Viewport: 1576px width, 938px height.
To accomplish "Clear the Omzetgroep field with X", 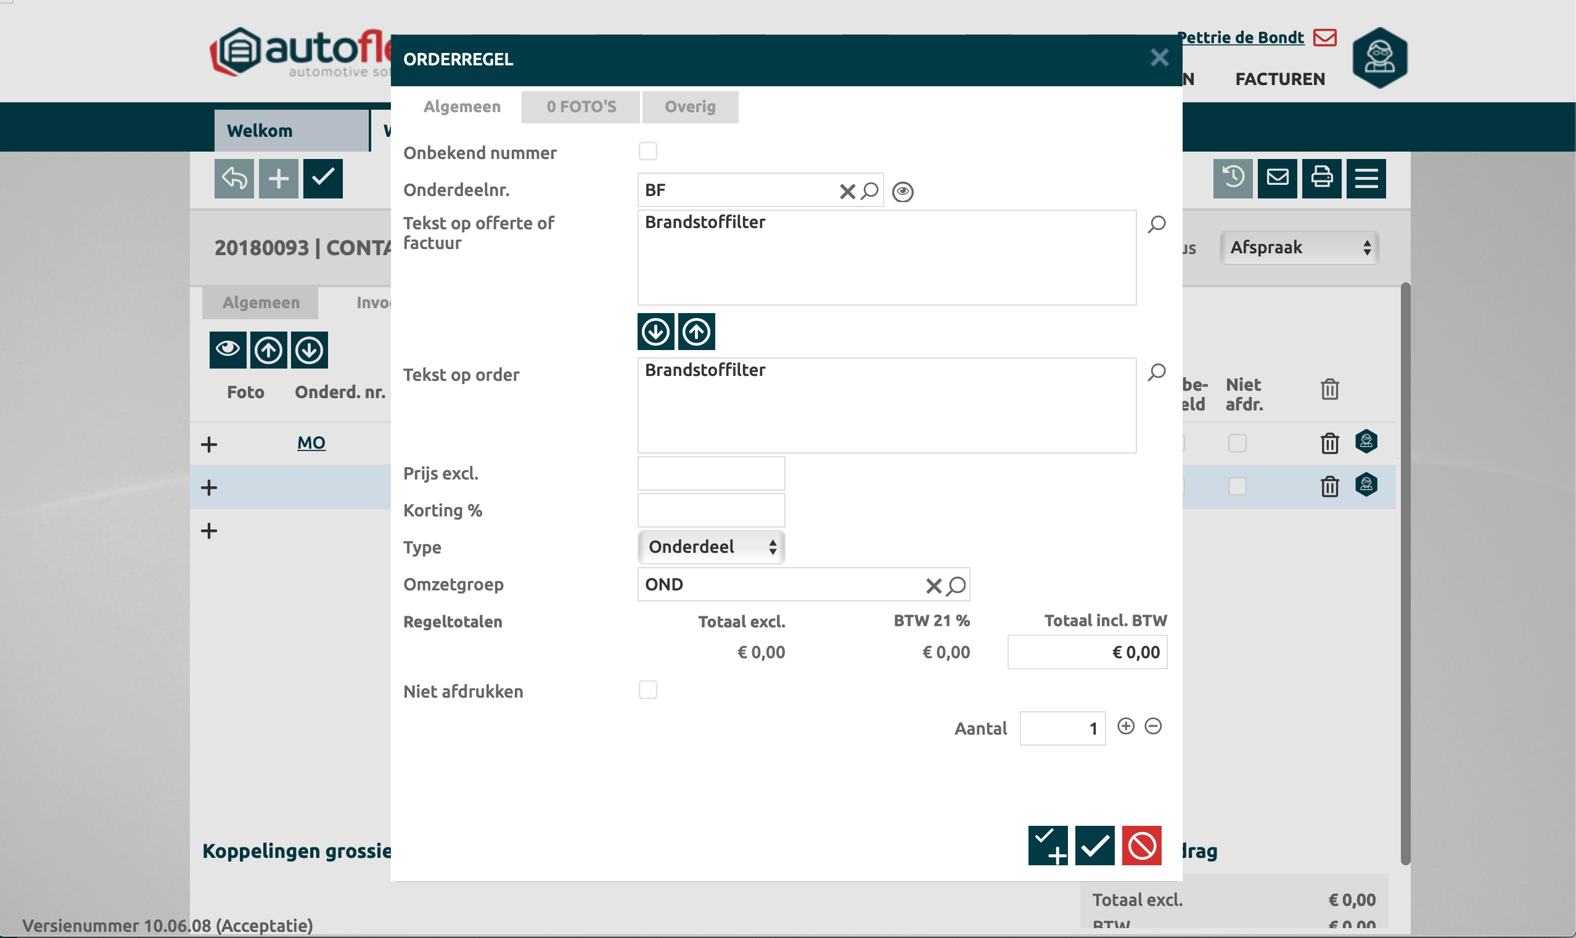I will coord(933,585).
